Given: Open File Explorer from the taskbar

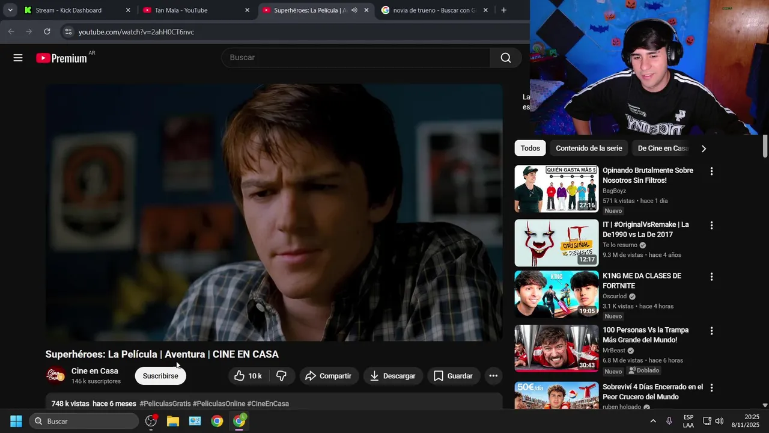Looking at the screenshot, I should pos(173,421).
